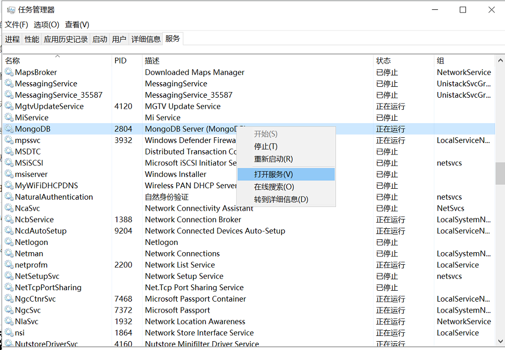Switch to the 性能 tab
Image resolution: width=505 pixels, height=350 pixels.
point(31,38)
